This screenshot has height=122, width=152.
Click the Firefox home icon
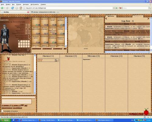click(x=21, y=8)
